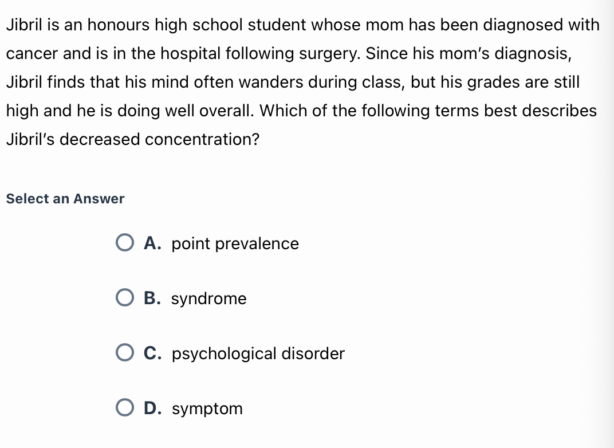Viewport: 614px width, 448px height.
Task: Click the bold letter B label
Action: pos(152,298)
